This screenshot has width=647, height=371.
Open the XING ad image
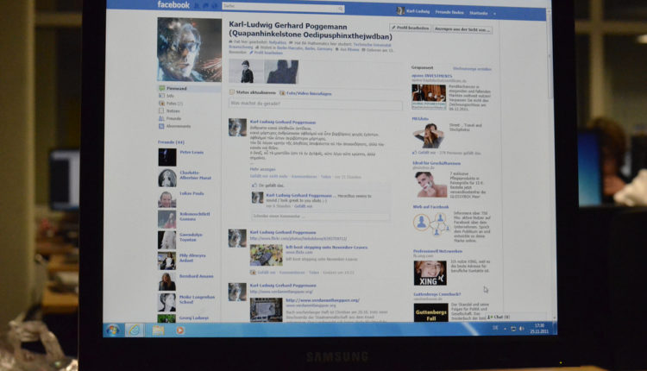(430, 274)
